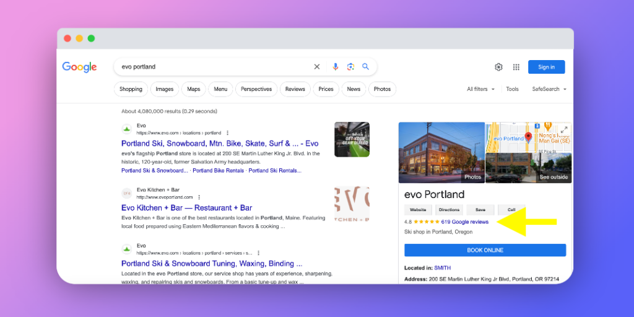634x317 pixels.
Task: Expand the map with the arrows icon
Action: (564, 130)
